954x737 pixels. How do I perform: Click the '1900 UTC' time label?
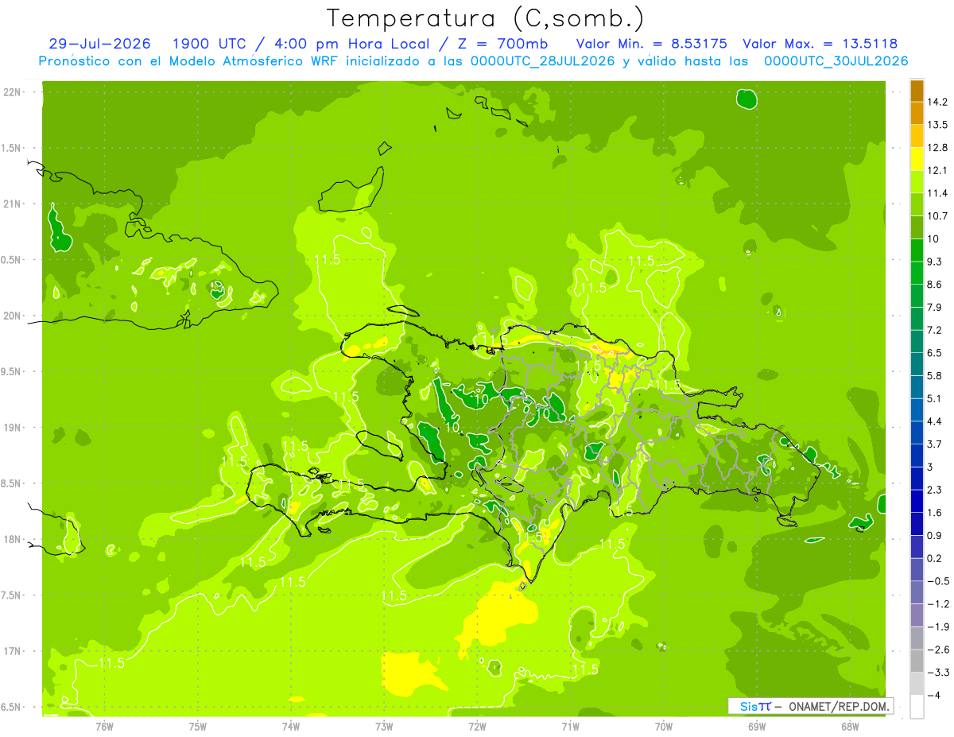coord(211,44)
